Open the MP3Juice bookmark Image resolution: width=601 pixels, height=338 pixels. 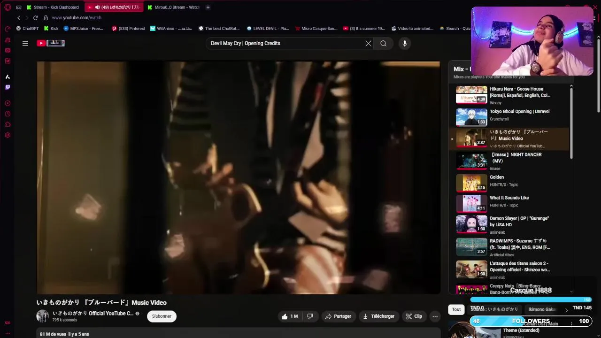point(84,28)
